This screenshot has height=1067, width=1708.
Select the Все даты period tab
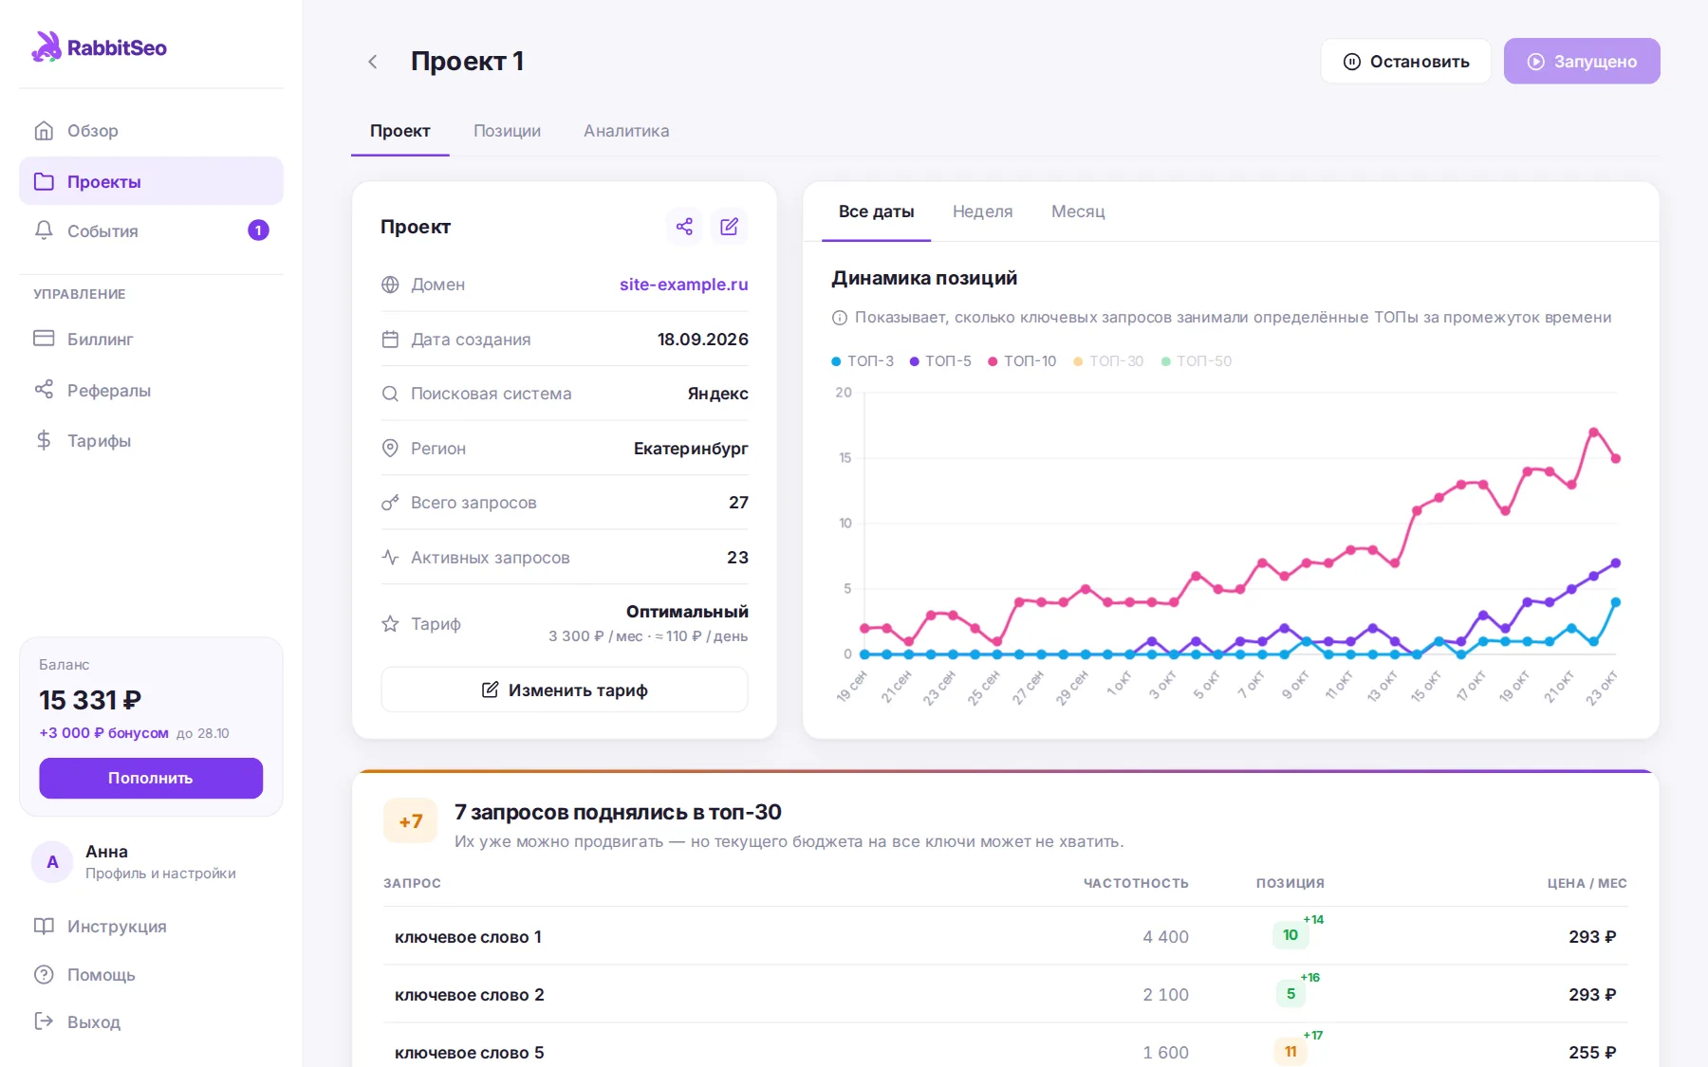[x=876, y=212]
